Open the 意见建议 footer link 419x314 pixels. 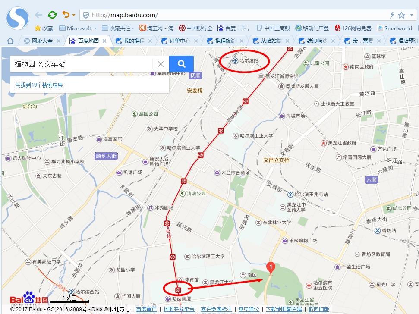[x=249, y=309]
